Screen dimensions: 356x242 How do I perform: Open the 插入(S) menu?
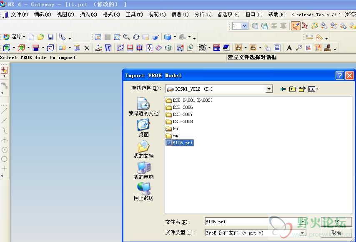[x=88, y=15]
